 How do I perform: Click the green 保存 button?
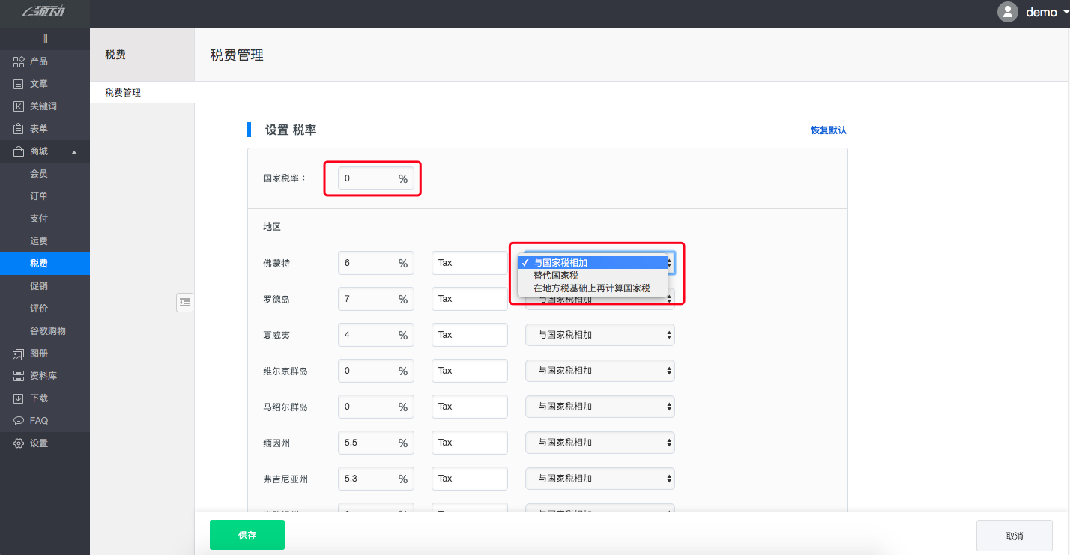point(247,535)
